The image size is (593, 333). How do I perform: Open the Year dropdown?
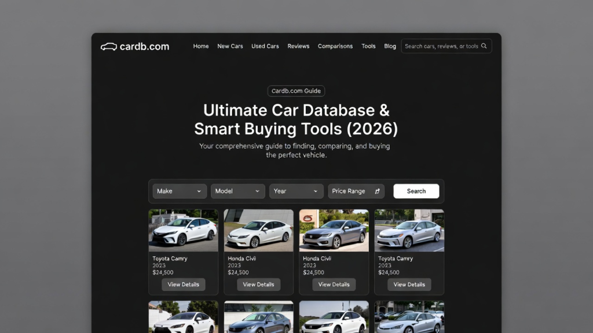[296, 191]
